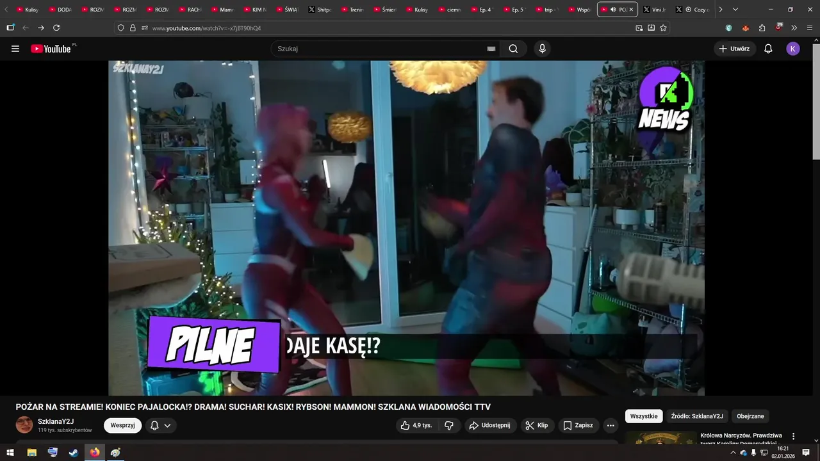
Task: Open the YouTube notifications bell
Action: pos(768,49)
